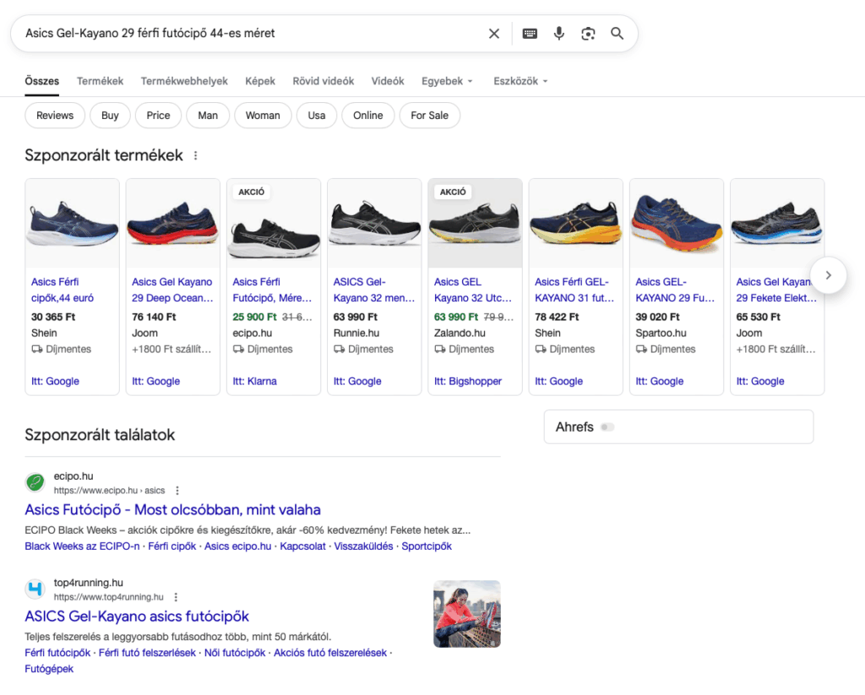Toggle the Ahrefs switch
Image resolution: width=865 pixels, height=695 pixels.
pos(607,427)
